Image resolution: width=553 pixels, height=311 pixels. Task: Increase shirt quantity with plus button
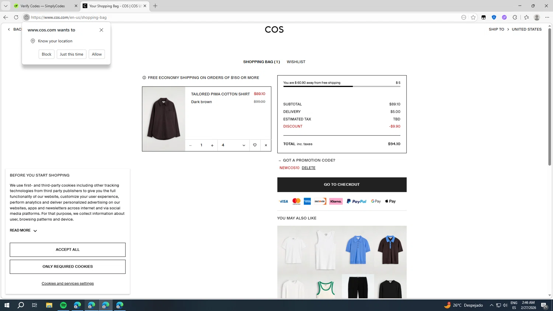(212, 146)
